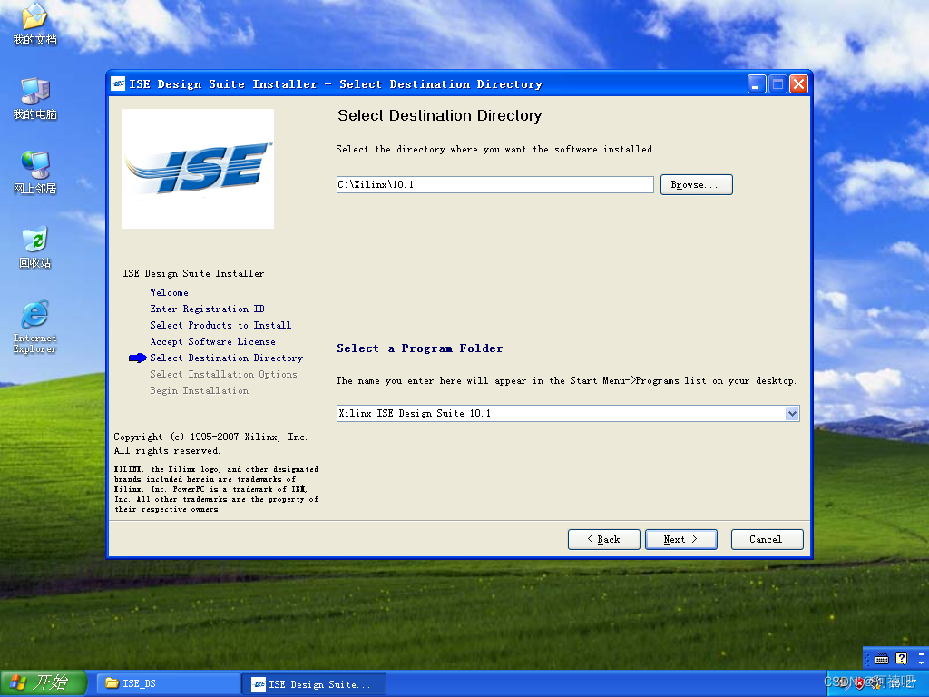Go Back to the previous step
Image resolution: width=929 pixels, height=697 pixels.
tap(603, 539)
